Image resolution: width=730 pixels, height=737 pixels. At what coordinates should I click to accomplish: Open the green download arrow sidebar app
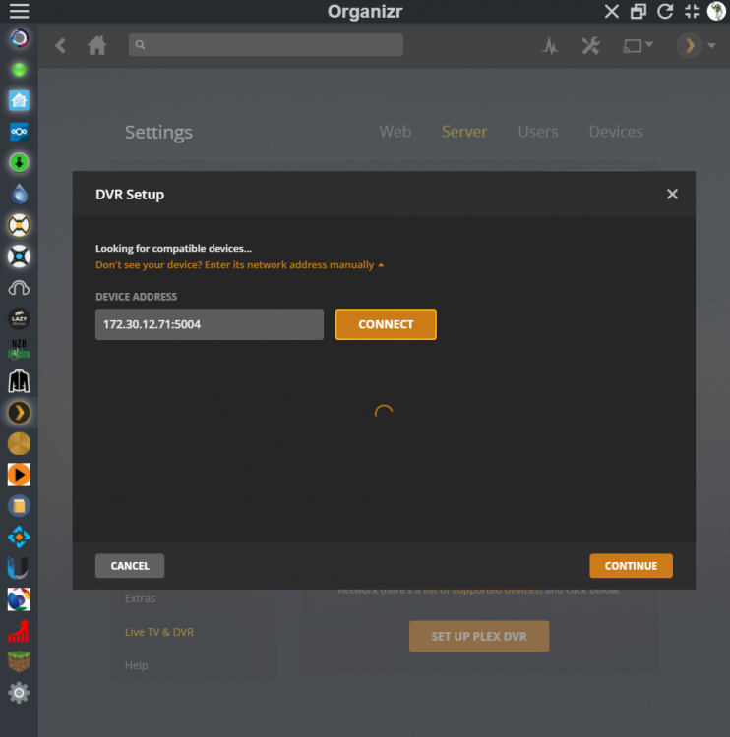pyautogui.click(x=20, y=162)
